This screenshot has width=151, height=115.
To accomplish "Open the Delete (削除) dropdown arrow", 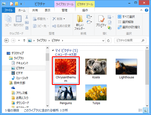I will click(64, 19).
